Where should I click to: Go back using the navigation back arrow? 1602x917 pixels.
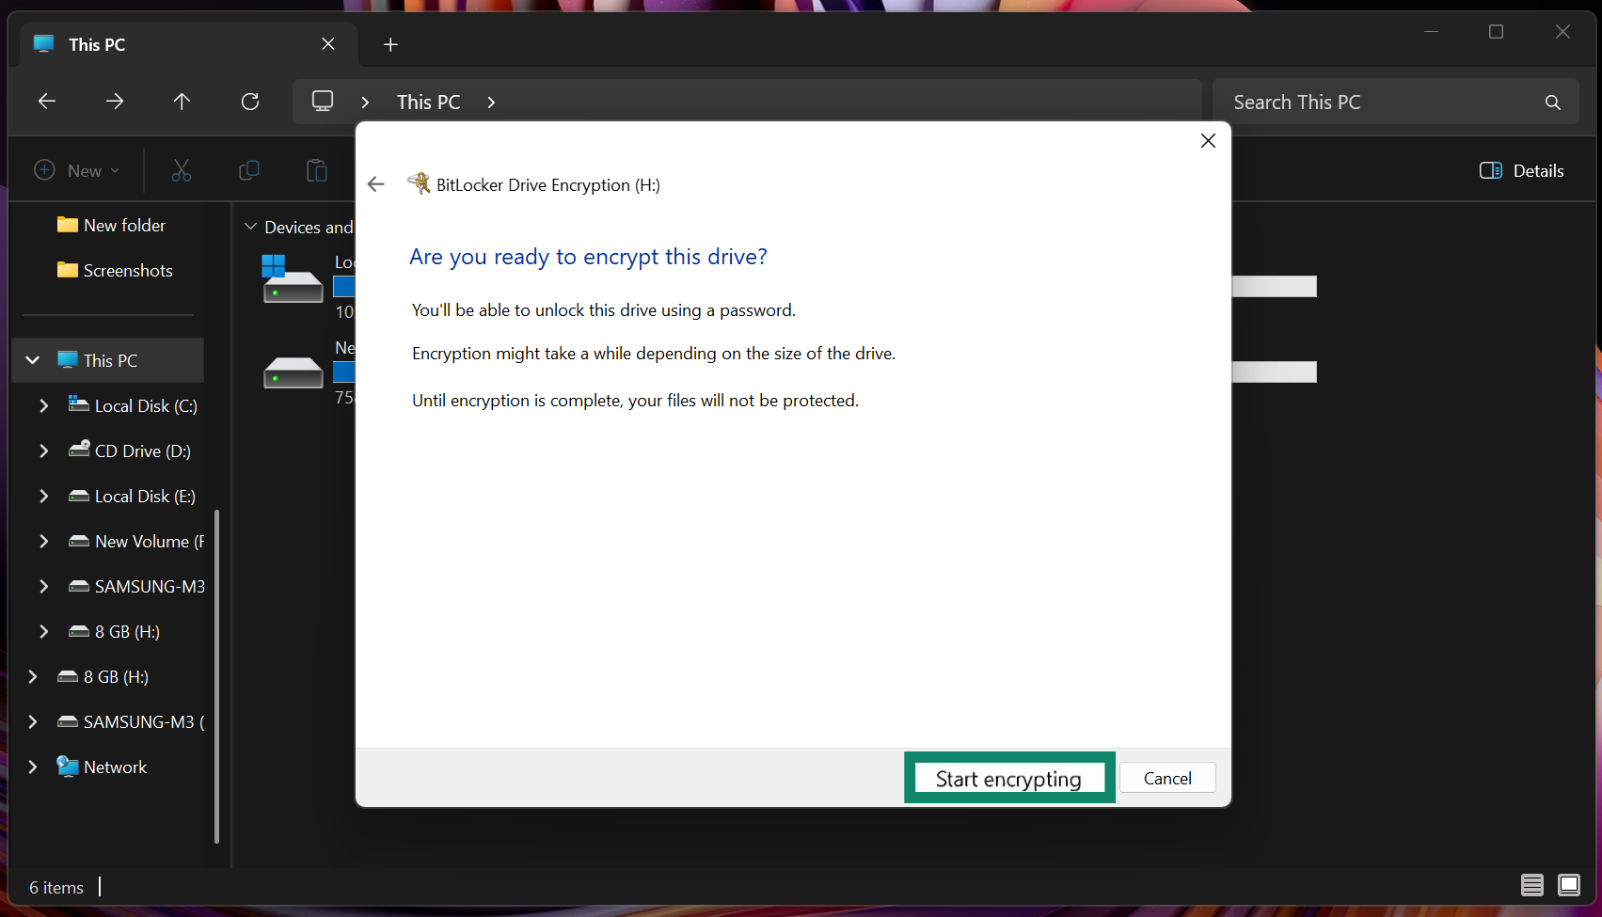tap(46, 102)
